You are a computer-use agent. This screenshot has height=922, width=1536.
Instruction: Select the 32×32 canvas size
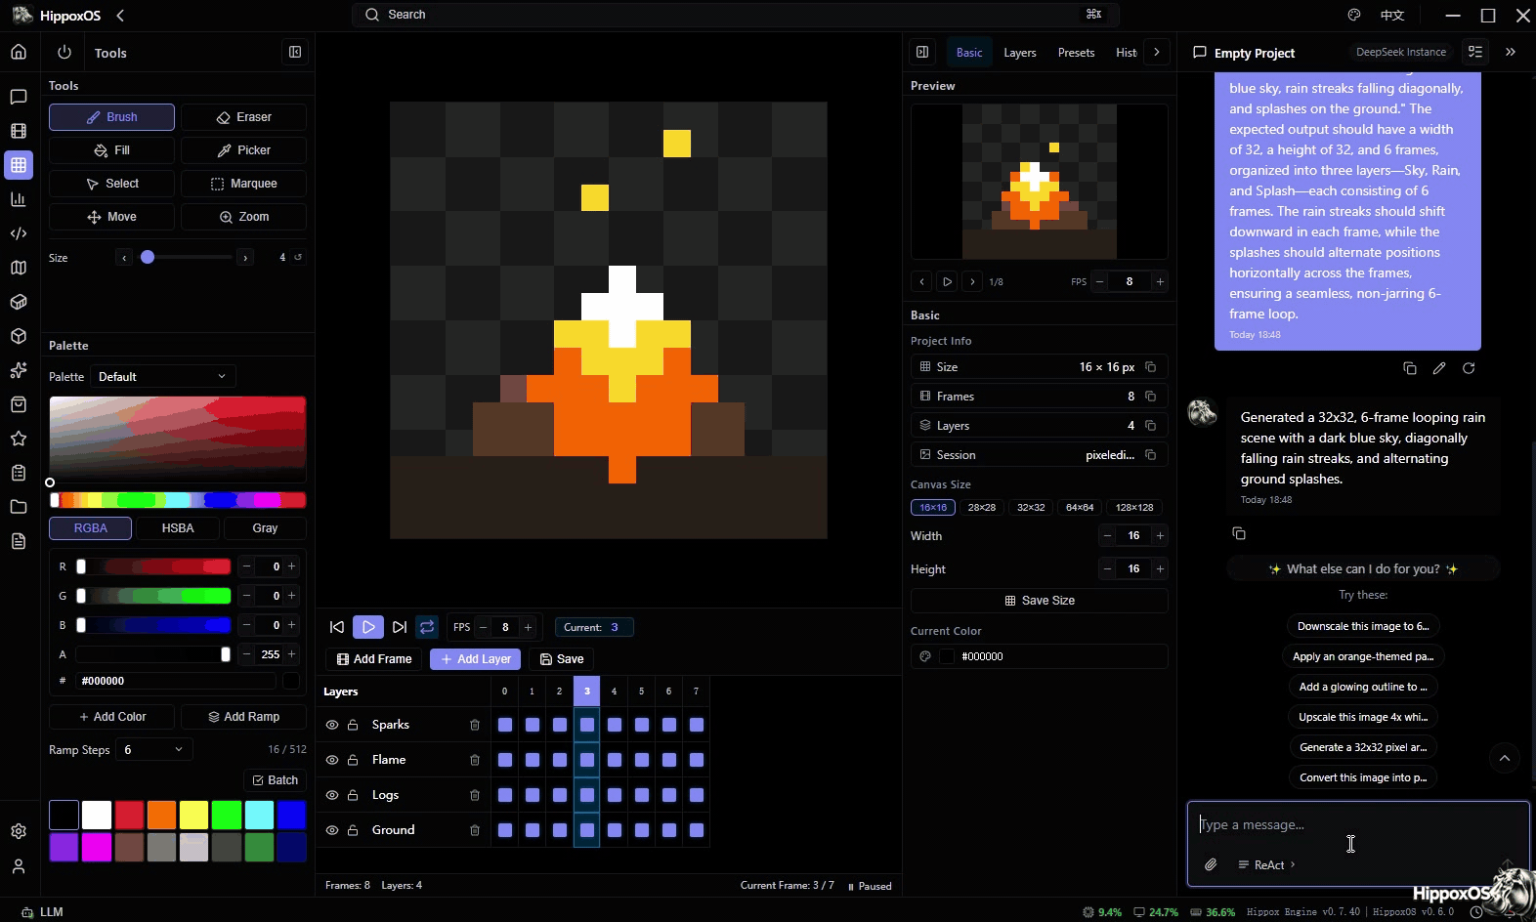(x=1031, y=508)
